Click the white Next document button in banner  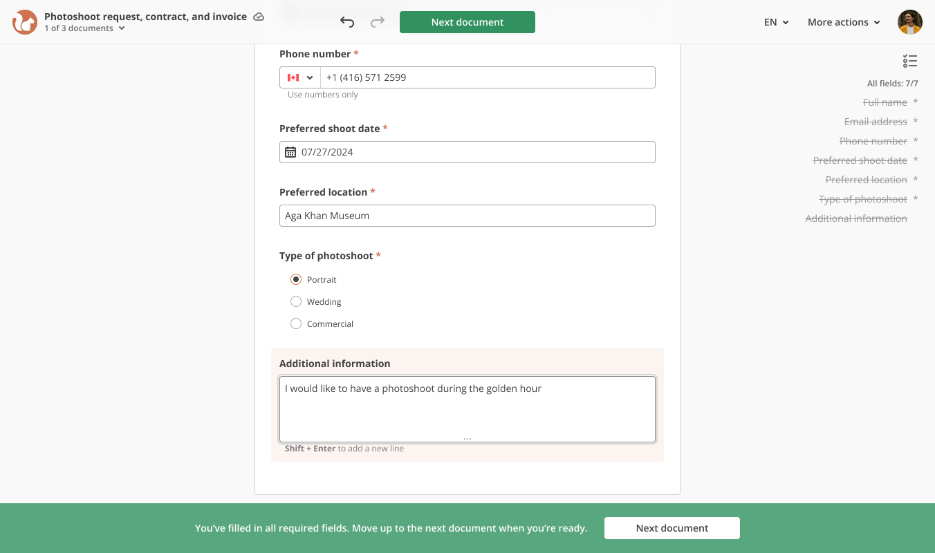coord(672,528)
